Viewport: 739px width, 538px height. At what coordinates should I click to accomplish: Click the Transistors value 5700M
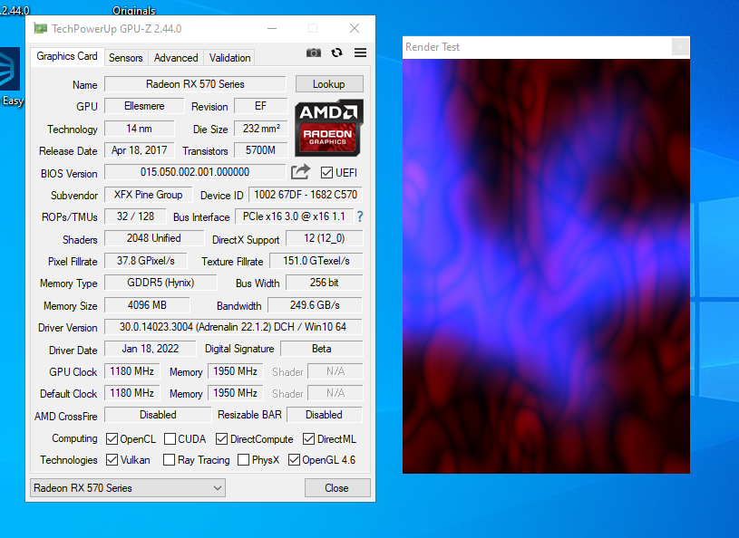[x=260, y=150]
